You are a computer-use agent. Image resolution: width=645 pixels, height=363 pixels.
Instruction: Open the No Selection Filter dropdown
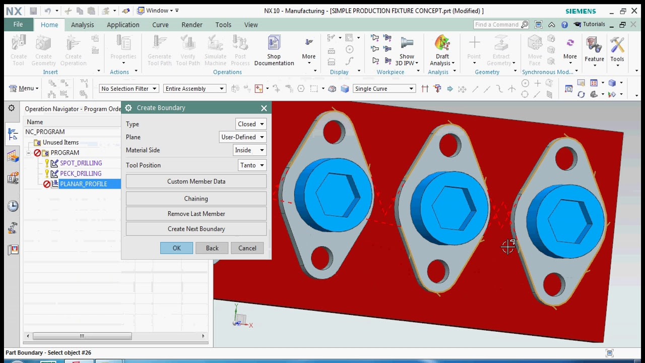(x=129, y=89)
